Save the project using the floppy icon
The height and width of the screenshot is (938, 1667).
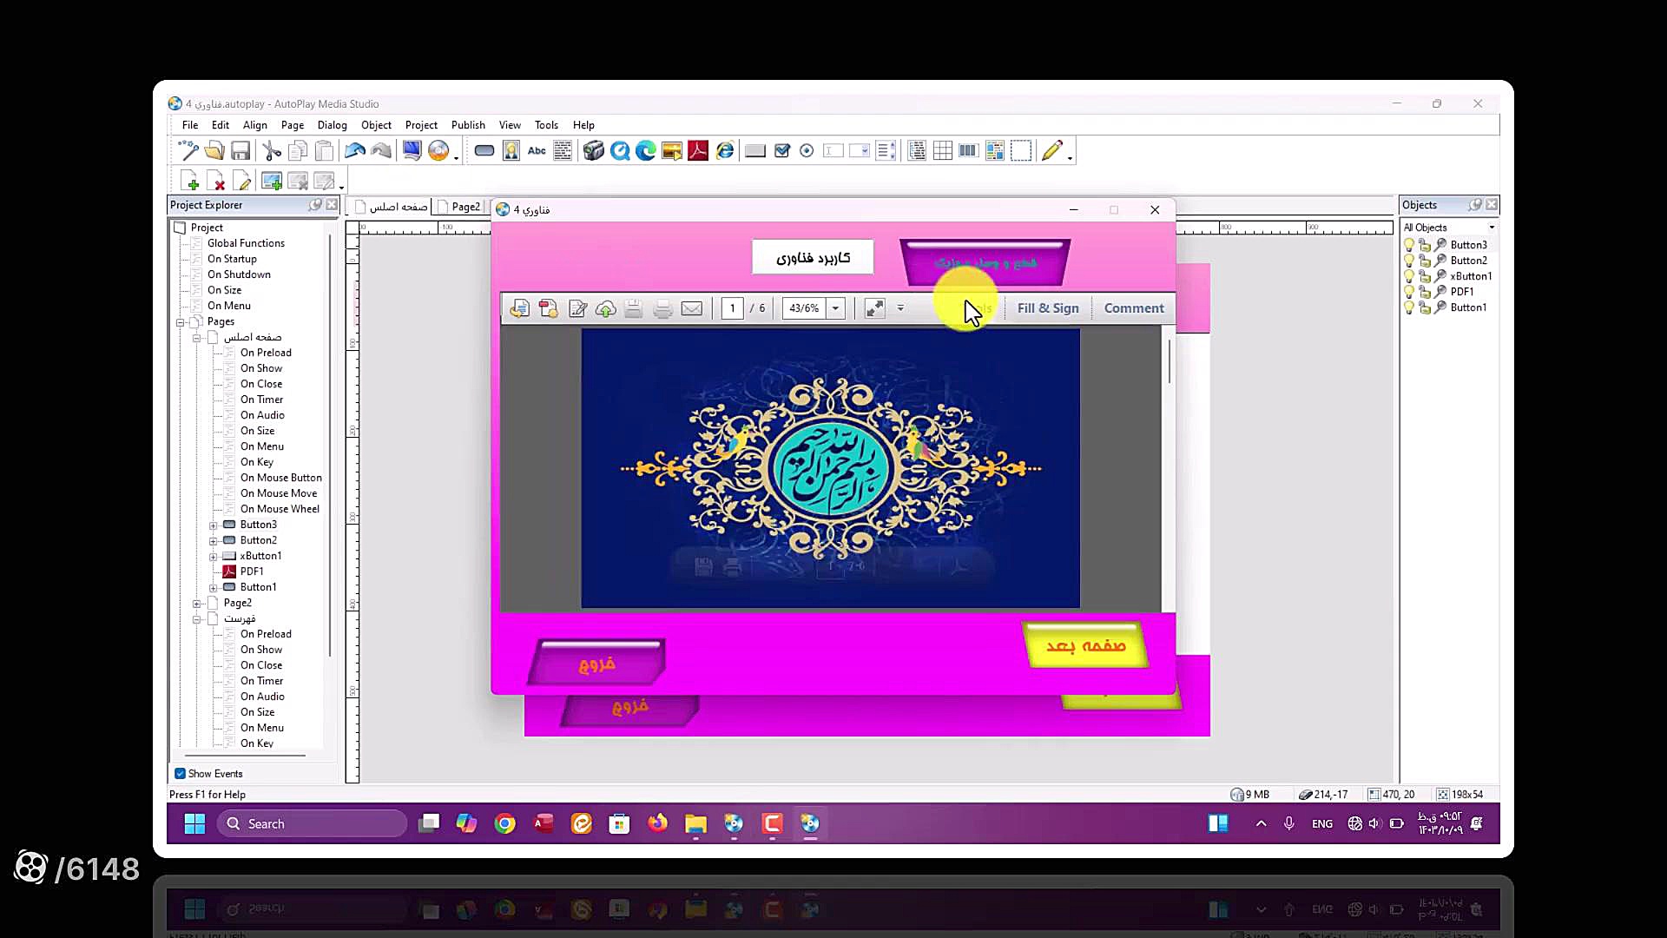[240, 151]
